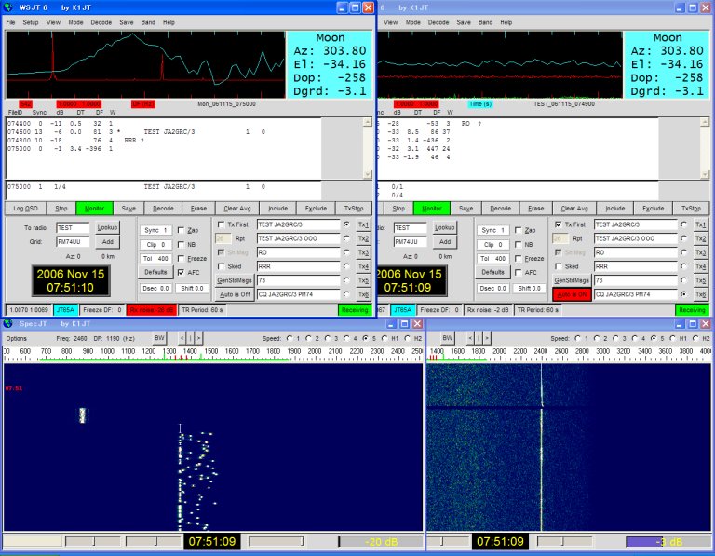Open Decode menu in right WSJT window
This screenshot has width=715, height=556.
(x=438, y=22)
